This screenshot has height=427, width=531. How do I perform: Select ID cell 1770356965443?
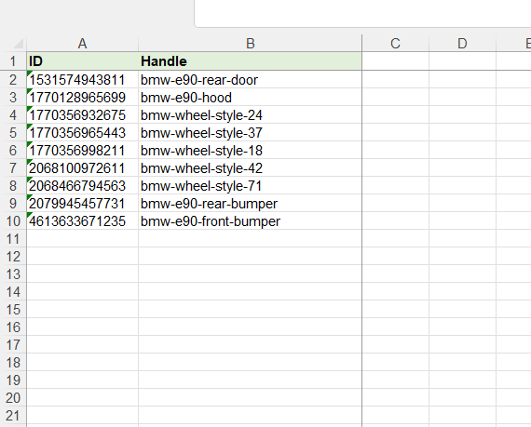[x=82, y=132]
